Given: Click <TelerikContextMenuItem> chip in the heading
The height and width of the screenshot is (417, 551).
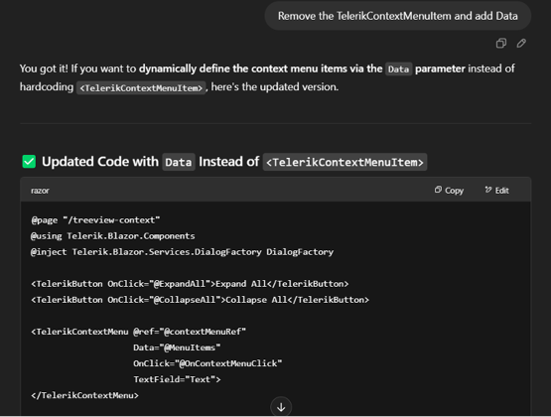Looking at the screenshot, I should tap(344, 162).
